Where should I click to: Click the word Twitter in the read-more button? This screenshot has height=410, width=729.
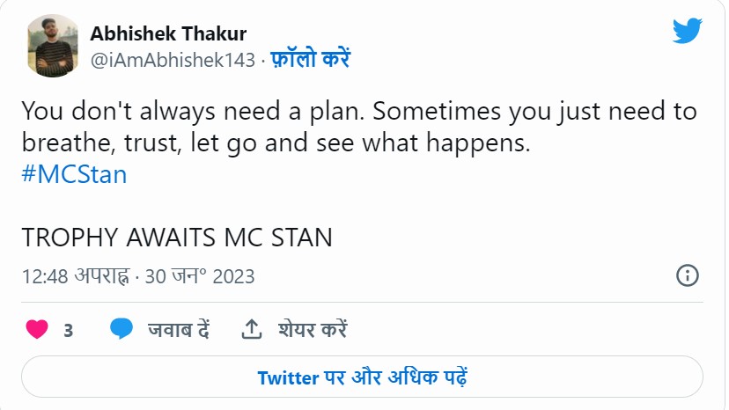pos(288,378)
